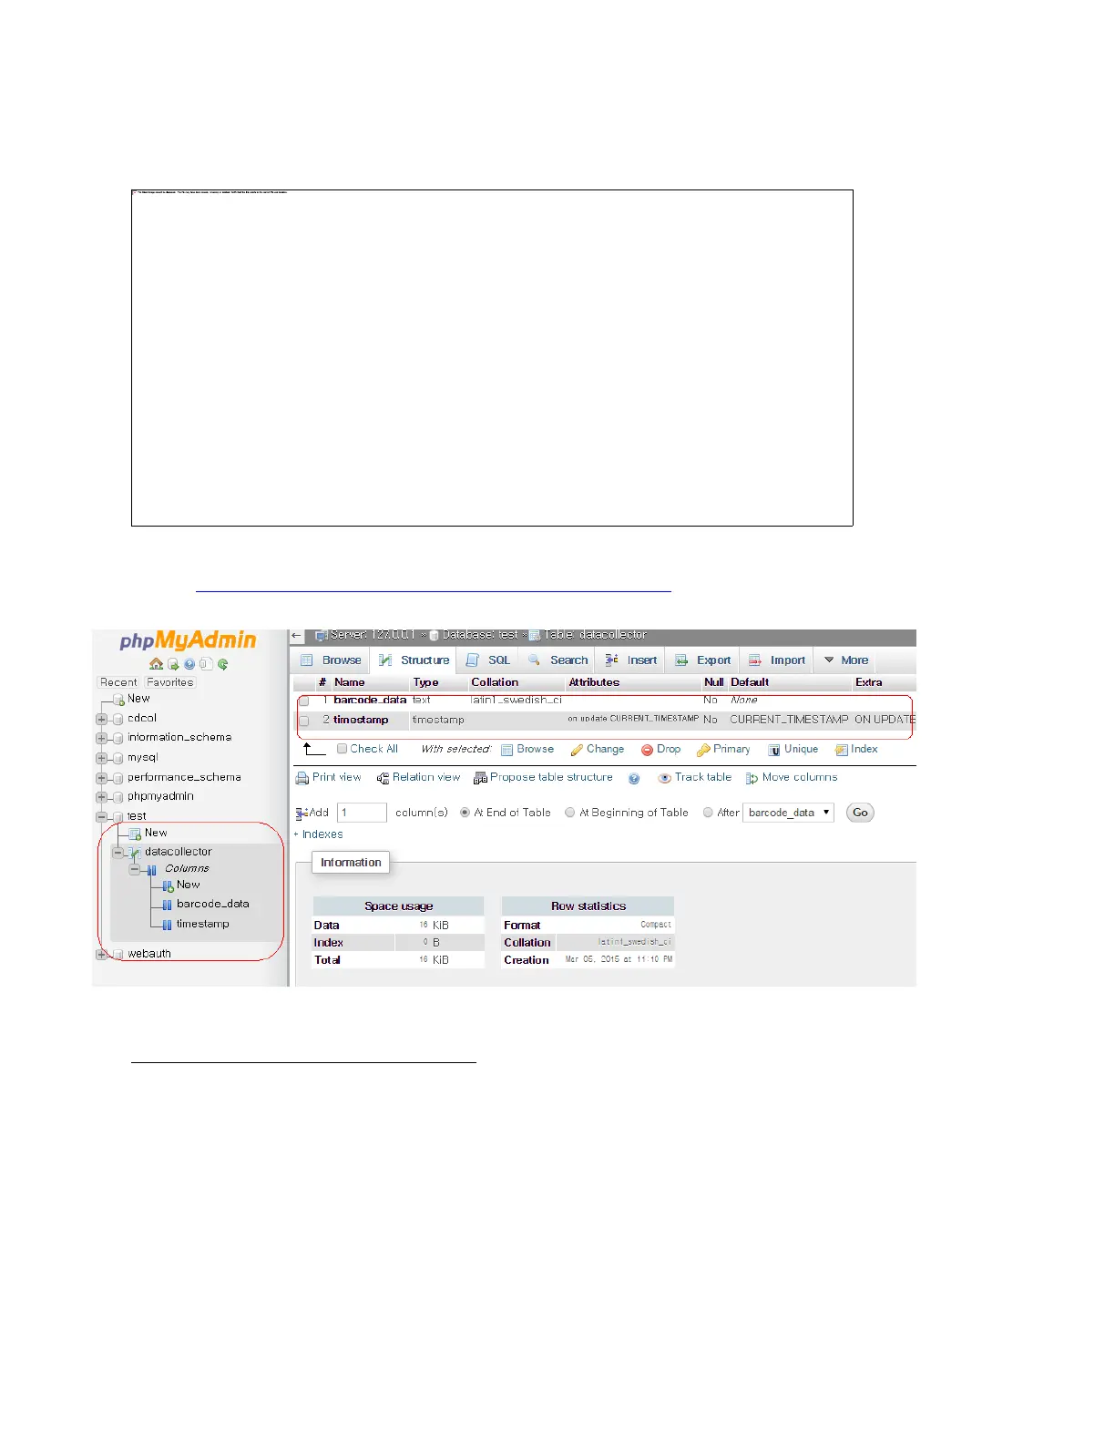
Task: Click the Move columns icon
Action: tap(752, 778)
